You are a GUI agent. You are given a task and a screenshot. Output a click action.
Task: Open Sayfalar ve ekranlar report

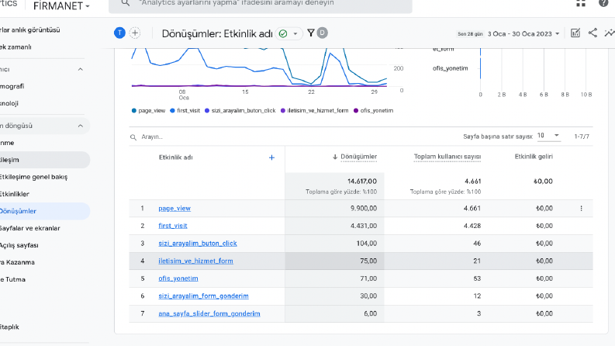tap(29, 228)
